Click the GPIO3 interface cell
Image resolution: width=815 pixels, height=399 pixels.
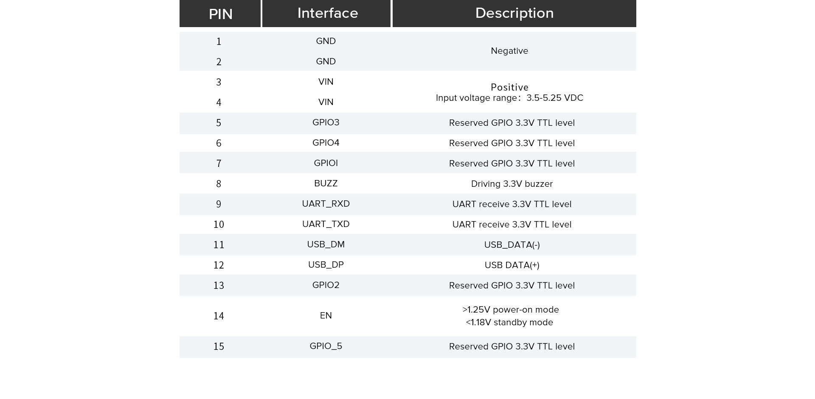point(326,122)
